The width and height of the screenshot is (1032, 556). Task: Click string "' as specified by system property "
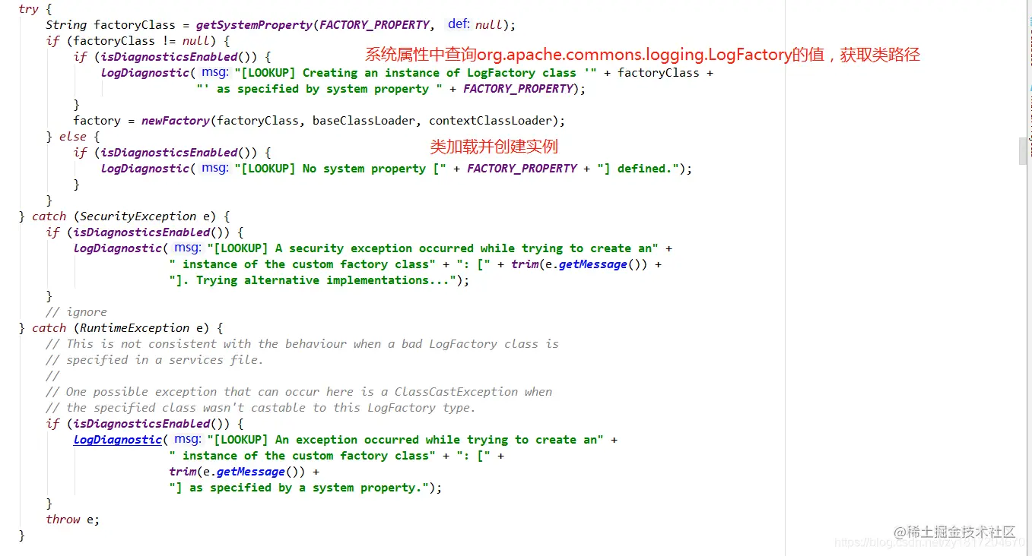point(319,89)
